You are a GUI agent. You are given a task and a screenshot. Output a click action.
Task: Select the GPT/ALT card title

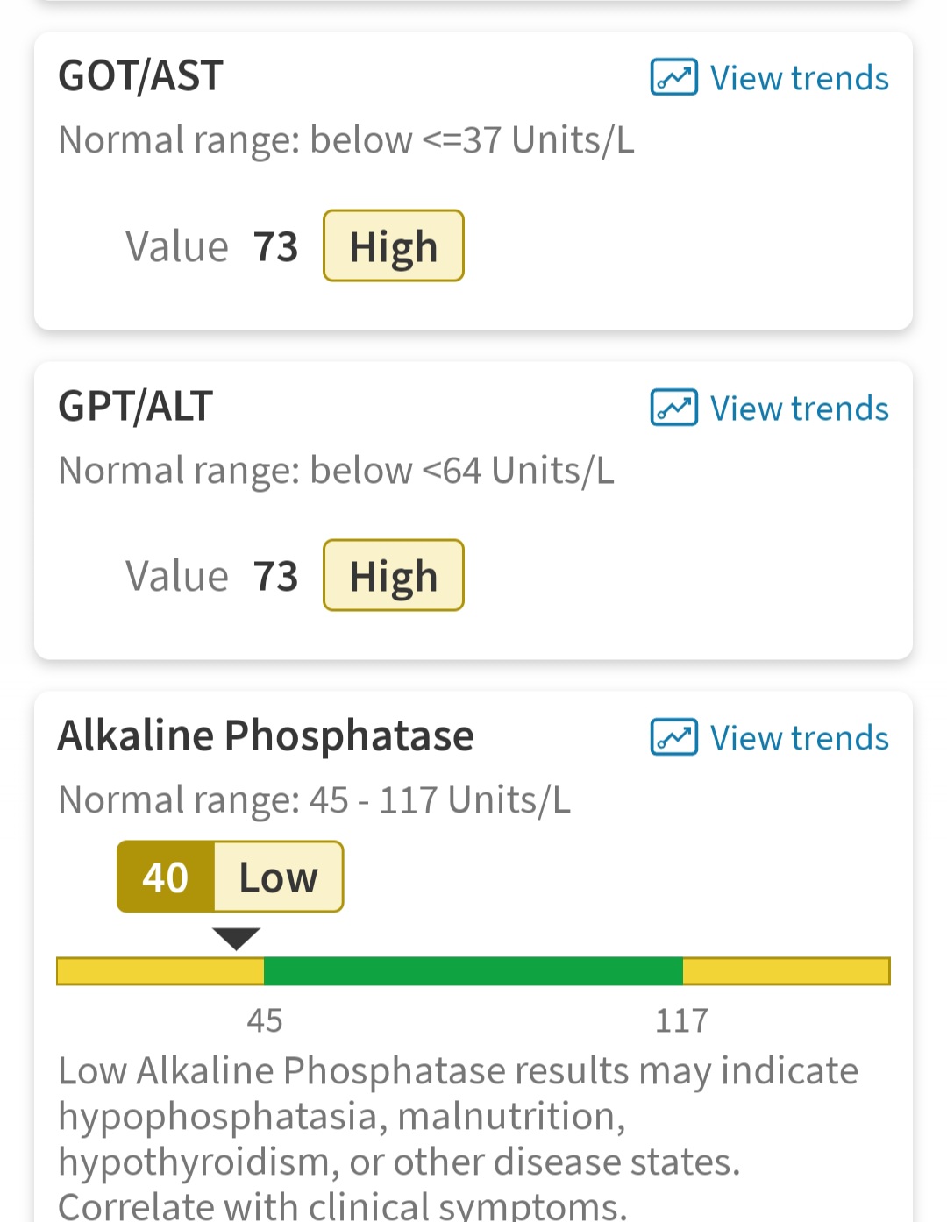tap(135, 407)
